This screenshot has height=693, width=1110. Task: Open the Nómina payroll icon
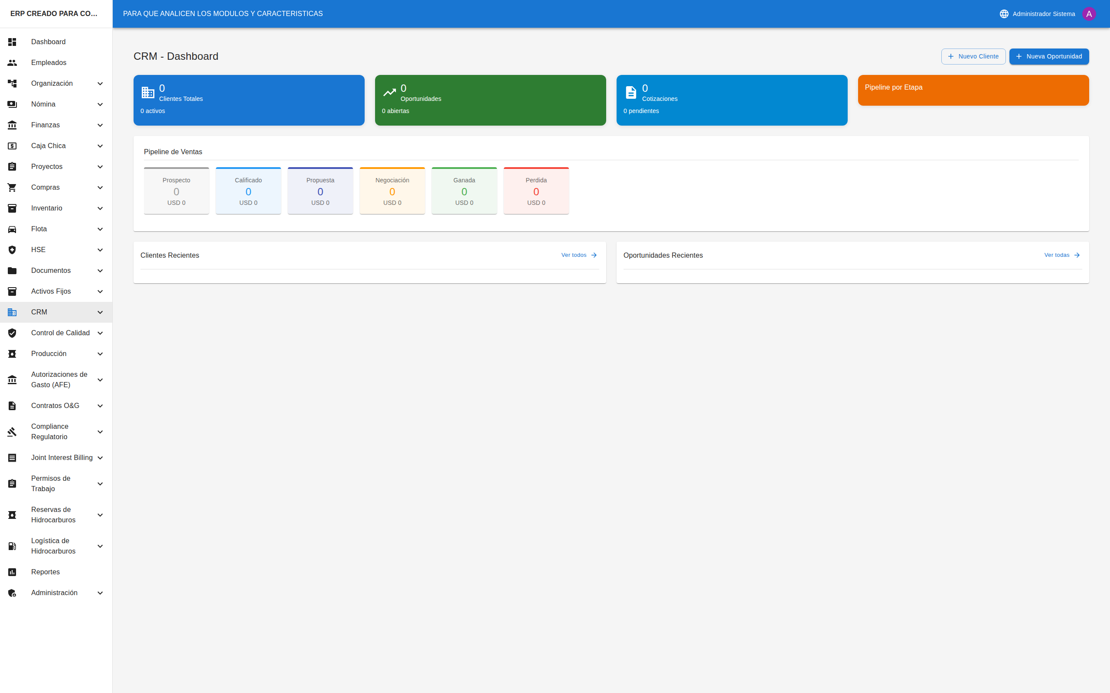(12, 104)
